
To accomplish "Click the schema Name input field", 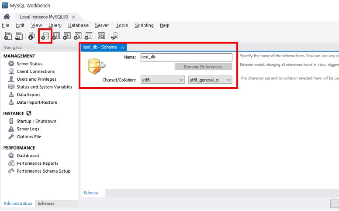I will coord(187,57).
